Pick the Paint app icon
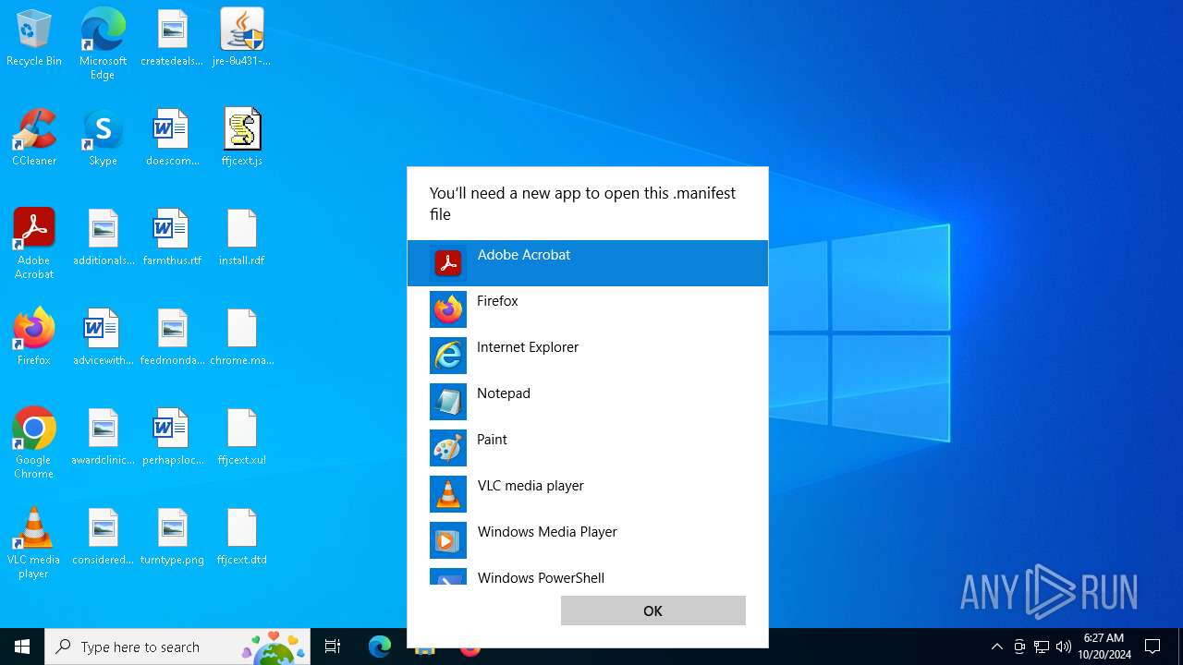Image resolution: width=1183 pixels, height=665 pixels. (x=448, y=448)
